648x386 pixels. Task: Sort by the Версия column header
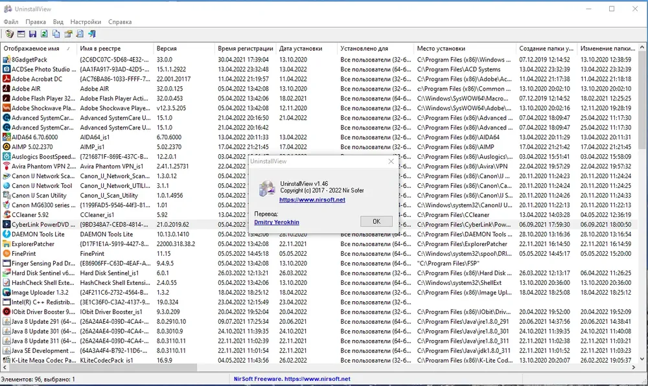point(184,49)
